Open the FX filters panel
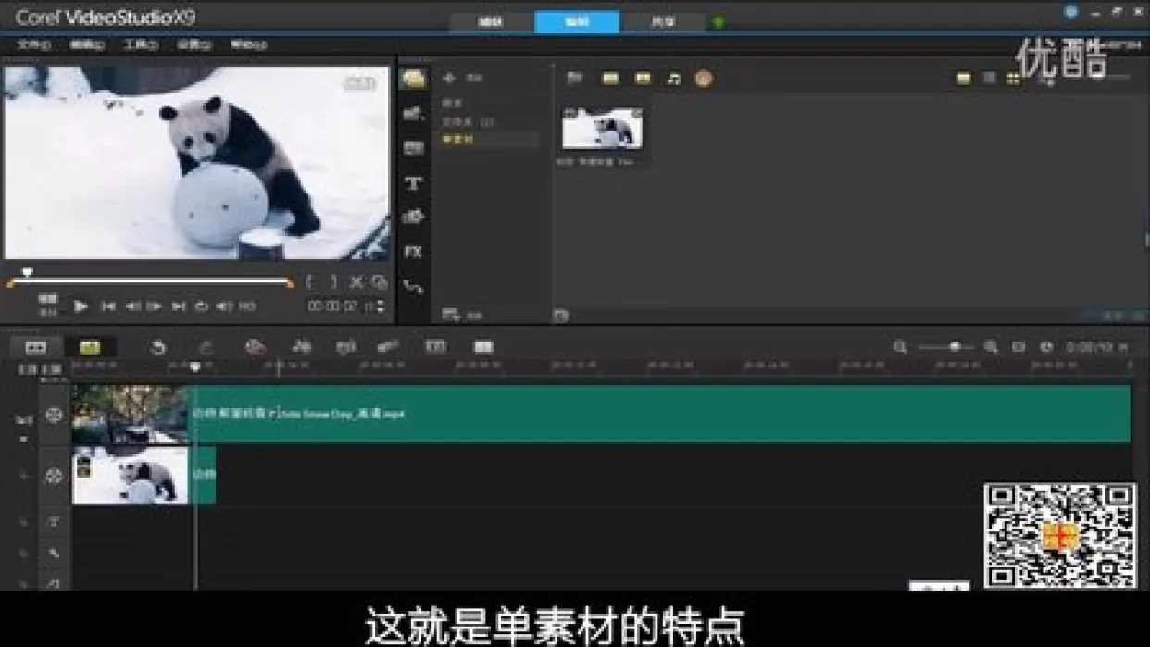The height and width of the screenshot is (647, 1150). (413, 252)
